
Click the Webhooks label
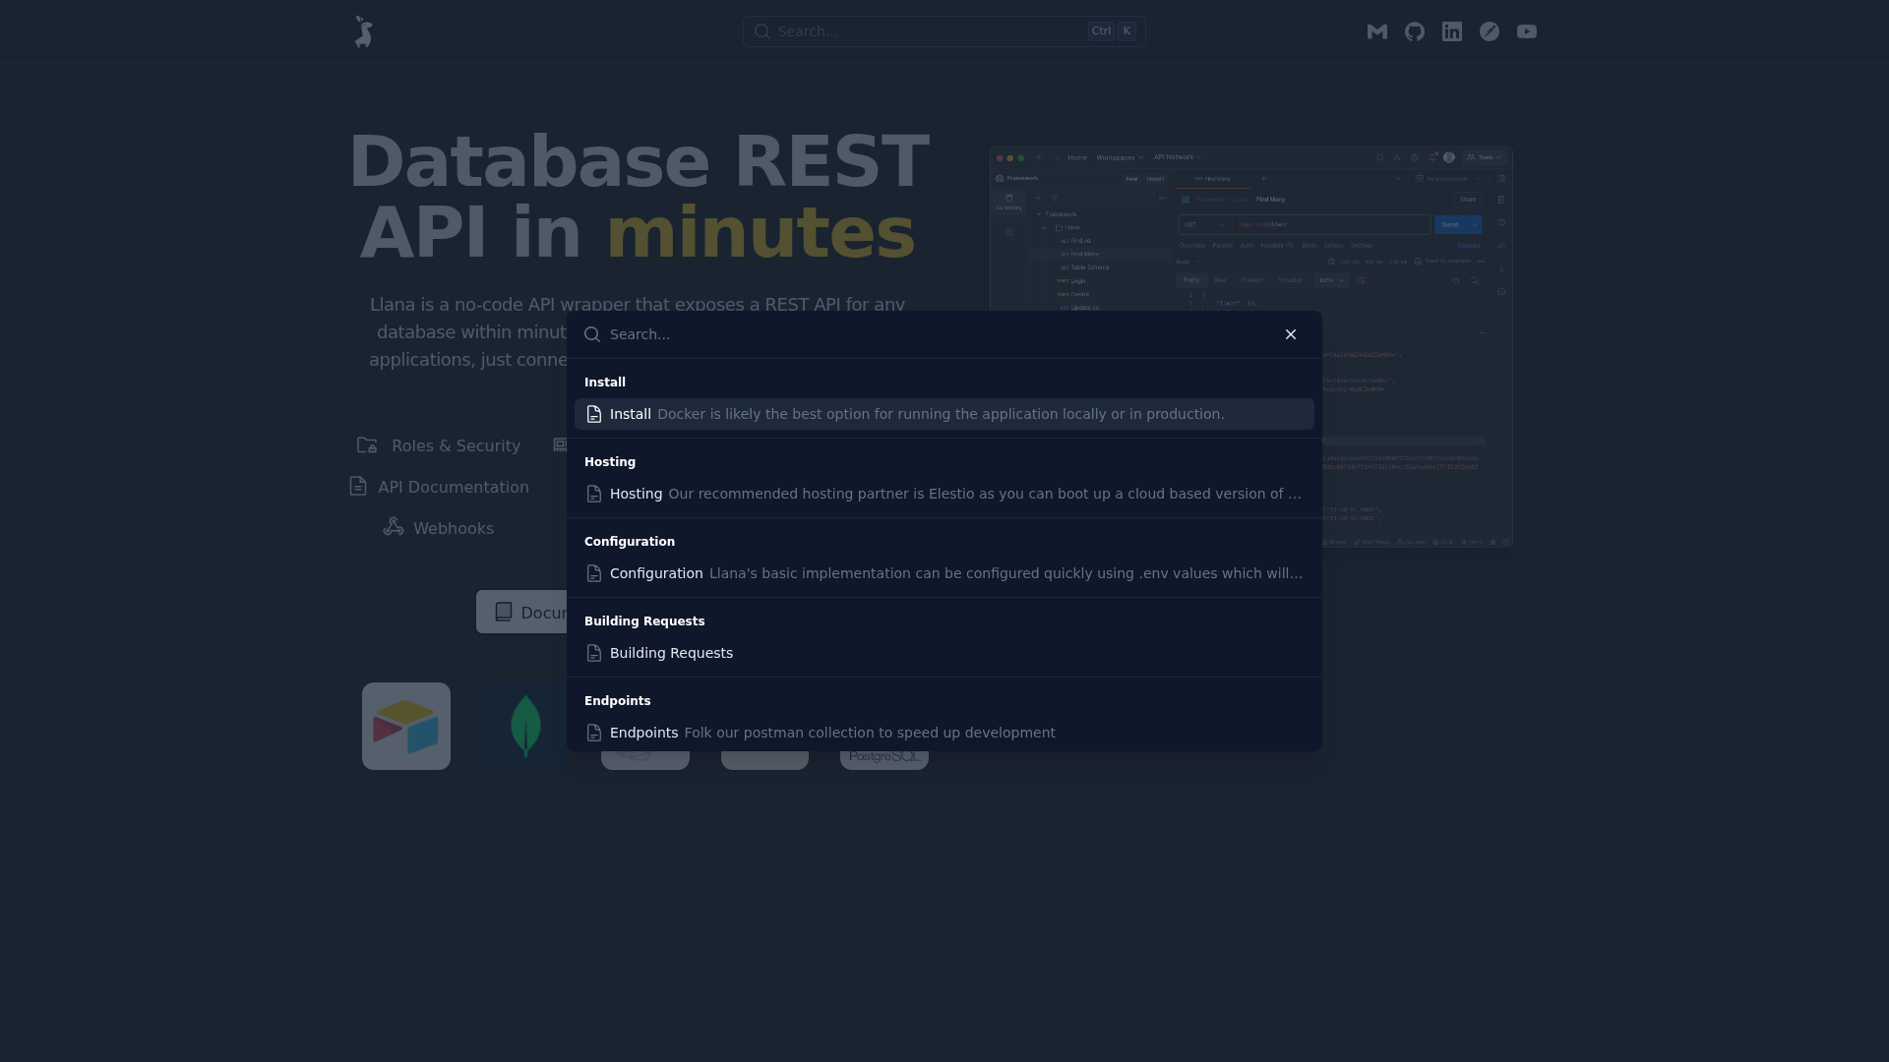454,528
